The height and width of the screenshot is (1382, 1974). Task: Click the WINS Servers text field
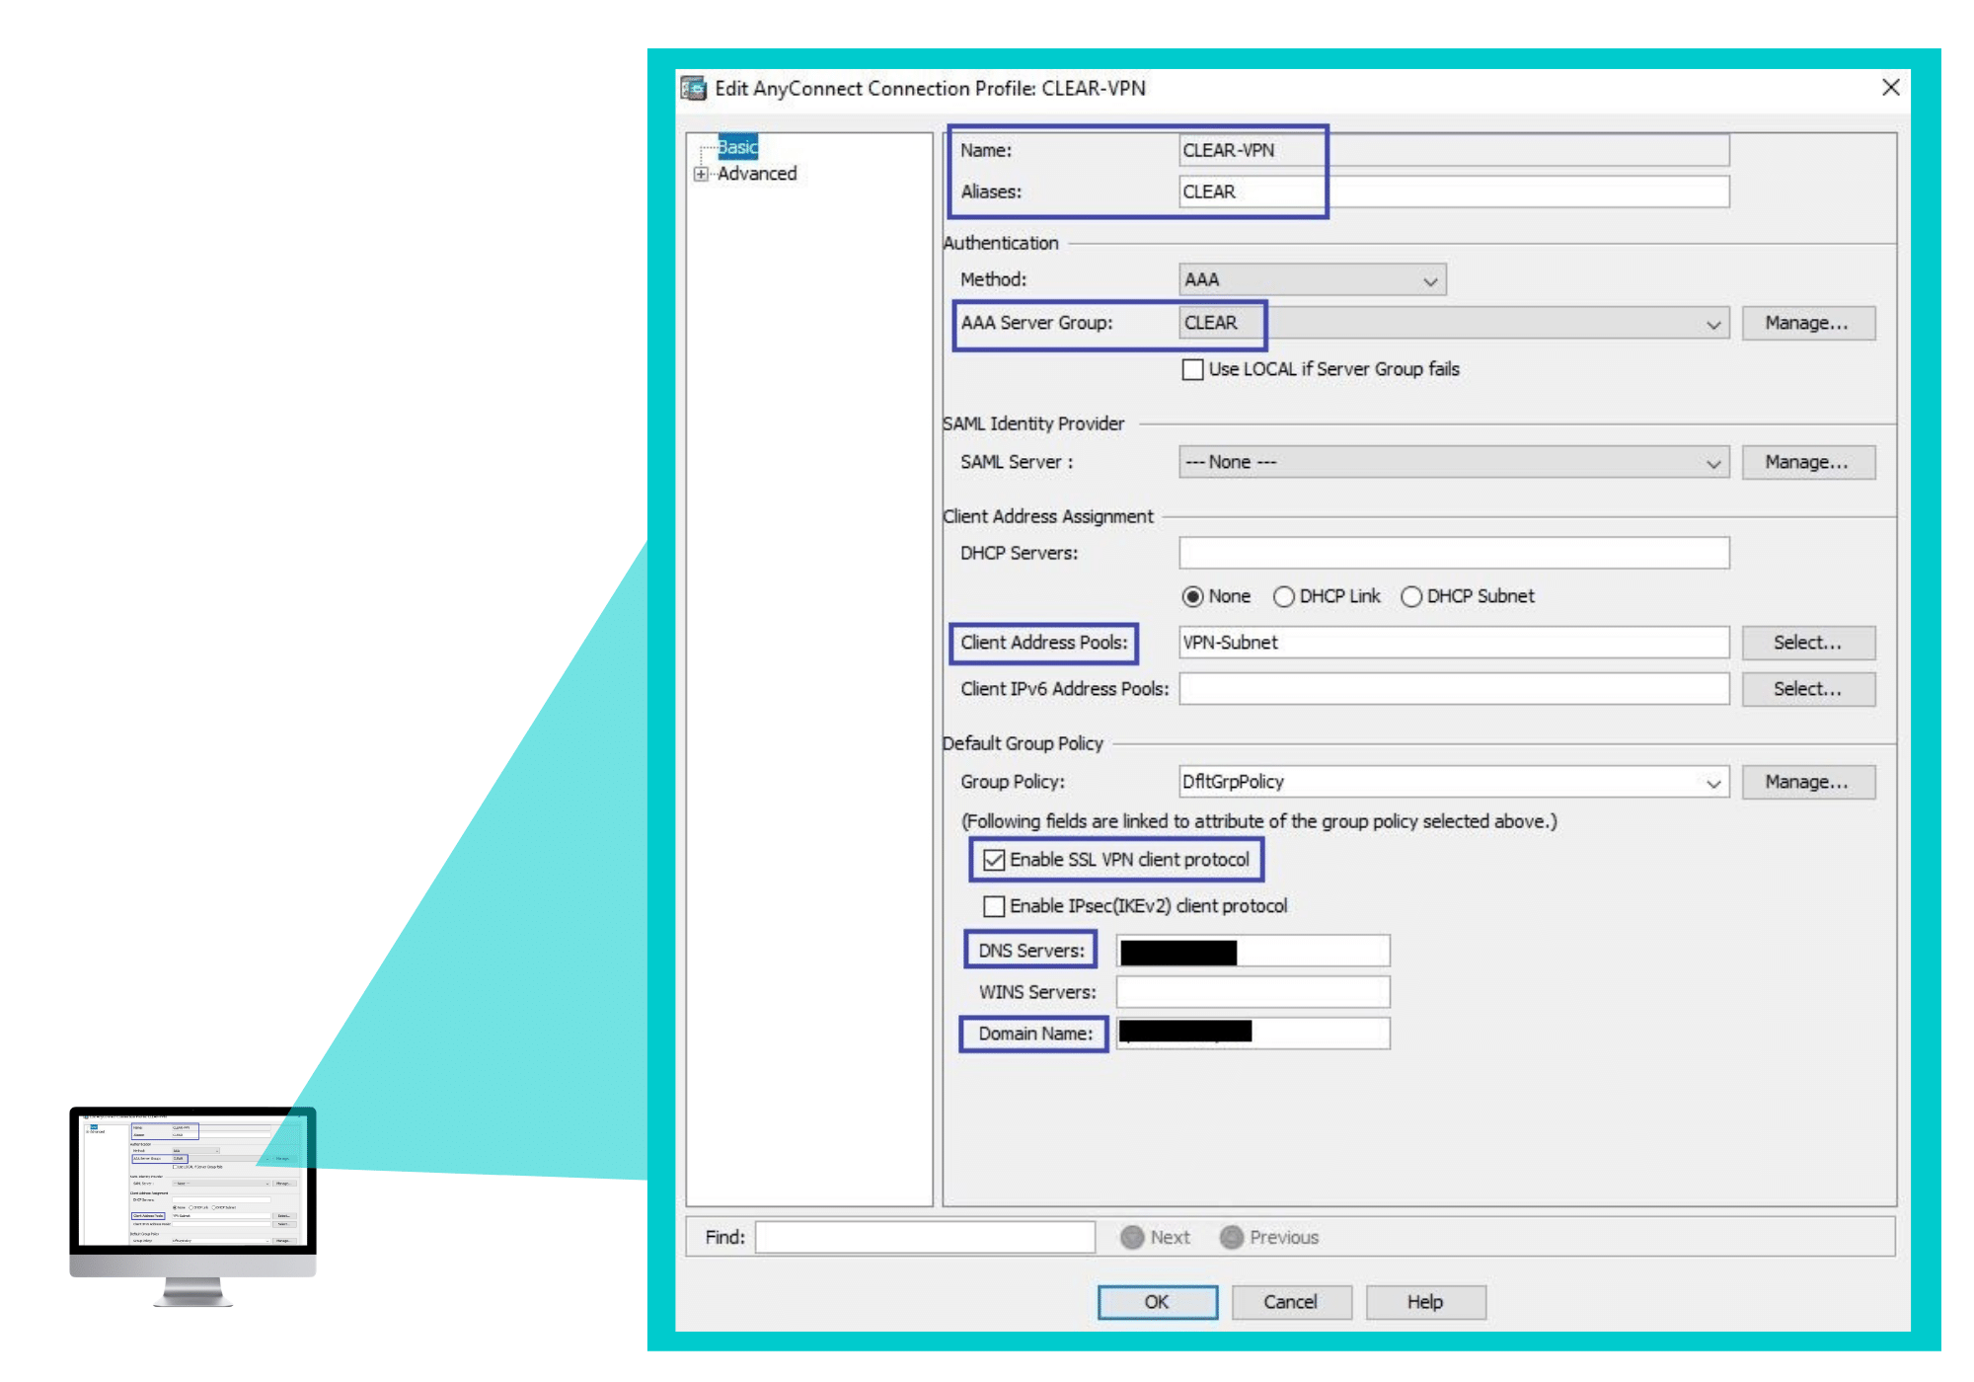tap(1252, 991)
